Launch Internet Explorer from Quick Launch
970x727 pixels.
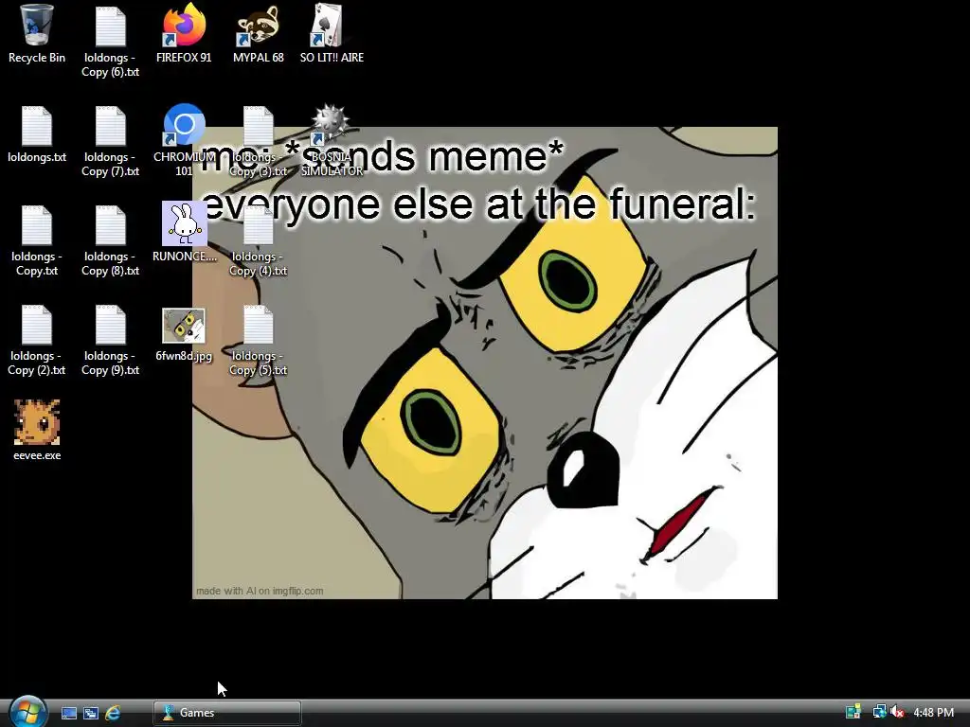pos(113,713)
